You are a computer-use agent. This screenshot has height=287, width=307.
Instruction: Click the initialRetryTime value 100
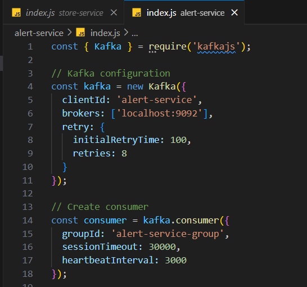click(178, 140)
